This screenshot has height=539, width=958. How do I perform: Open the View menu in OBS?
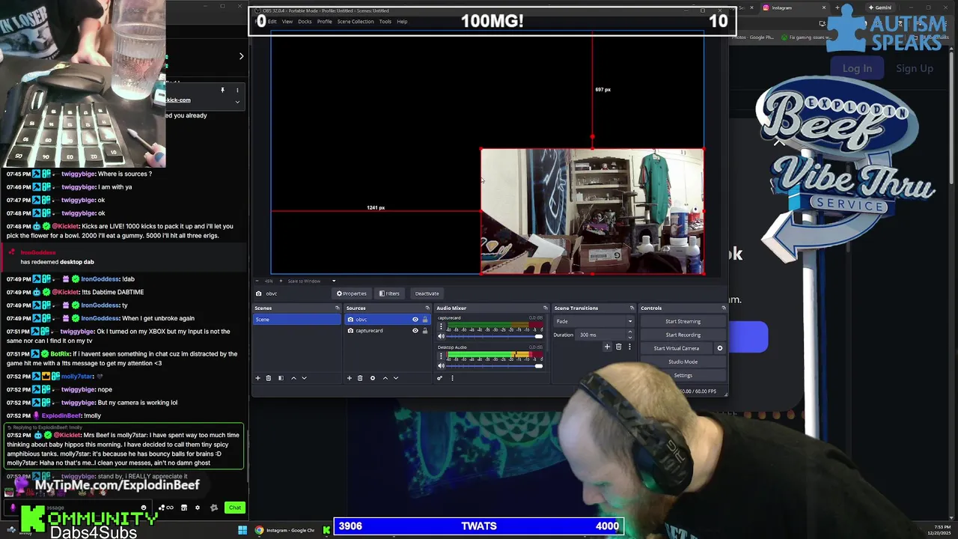coord(287,21)
